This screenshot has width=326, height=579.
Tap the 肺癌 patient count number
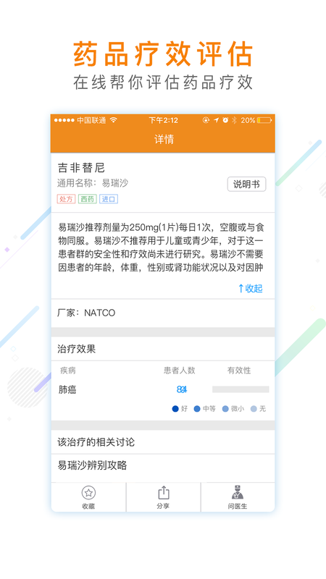(x=182, y=389)
